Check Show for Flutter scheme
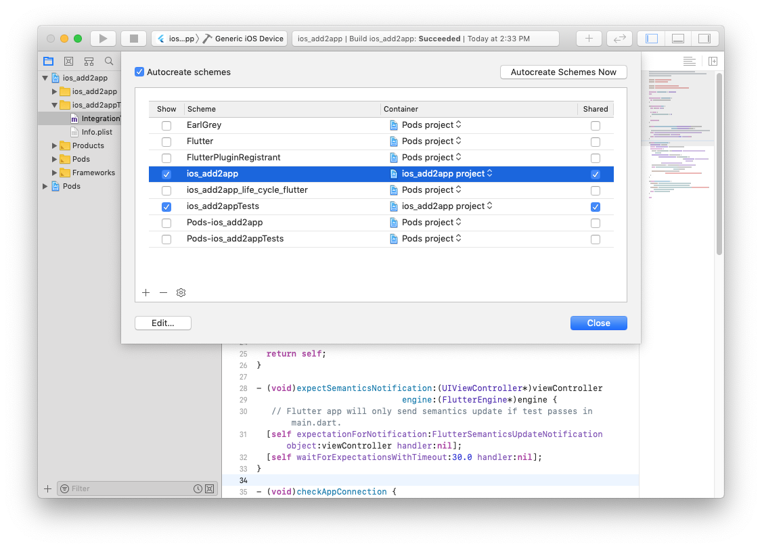The width and height of the screenshot is (762, 548). click(166, 142)
